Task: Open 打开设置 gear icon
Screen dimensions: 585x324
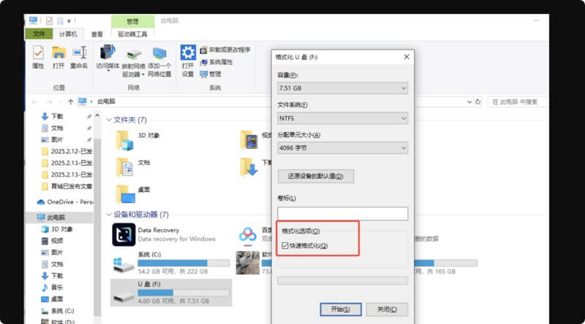Action: tap(188, 53)
